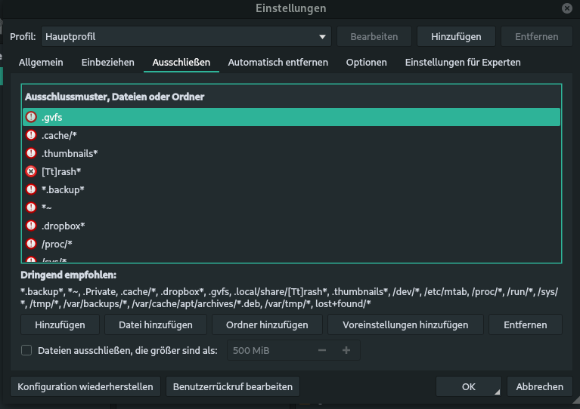Select the .thumbnails* exclude entry

click(291, 153)
